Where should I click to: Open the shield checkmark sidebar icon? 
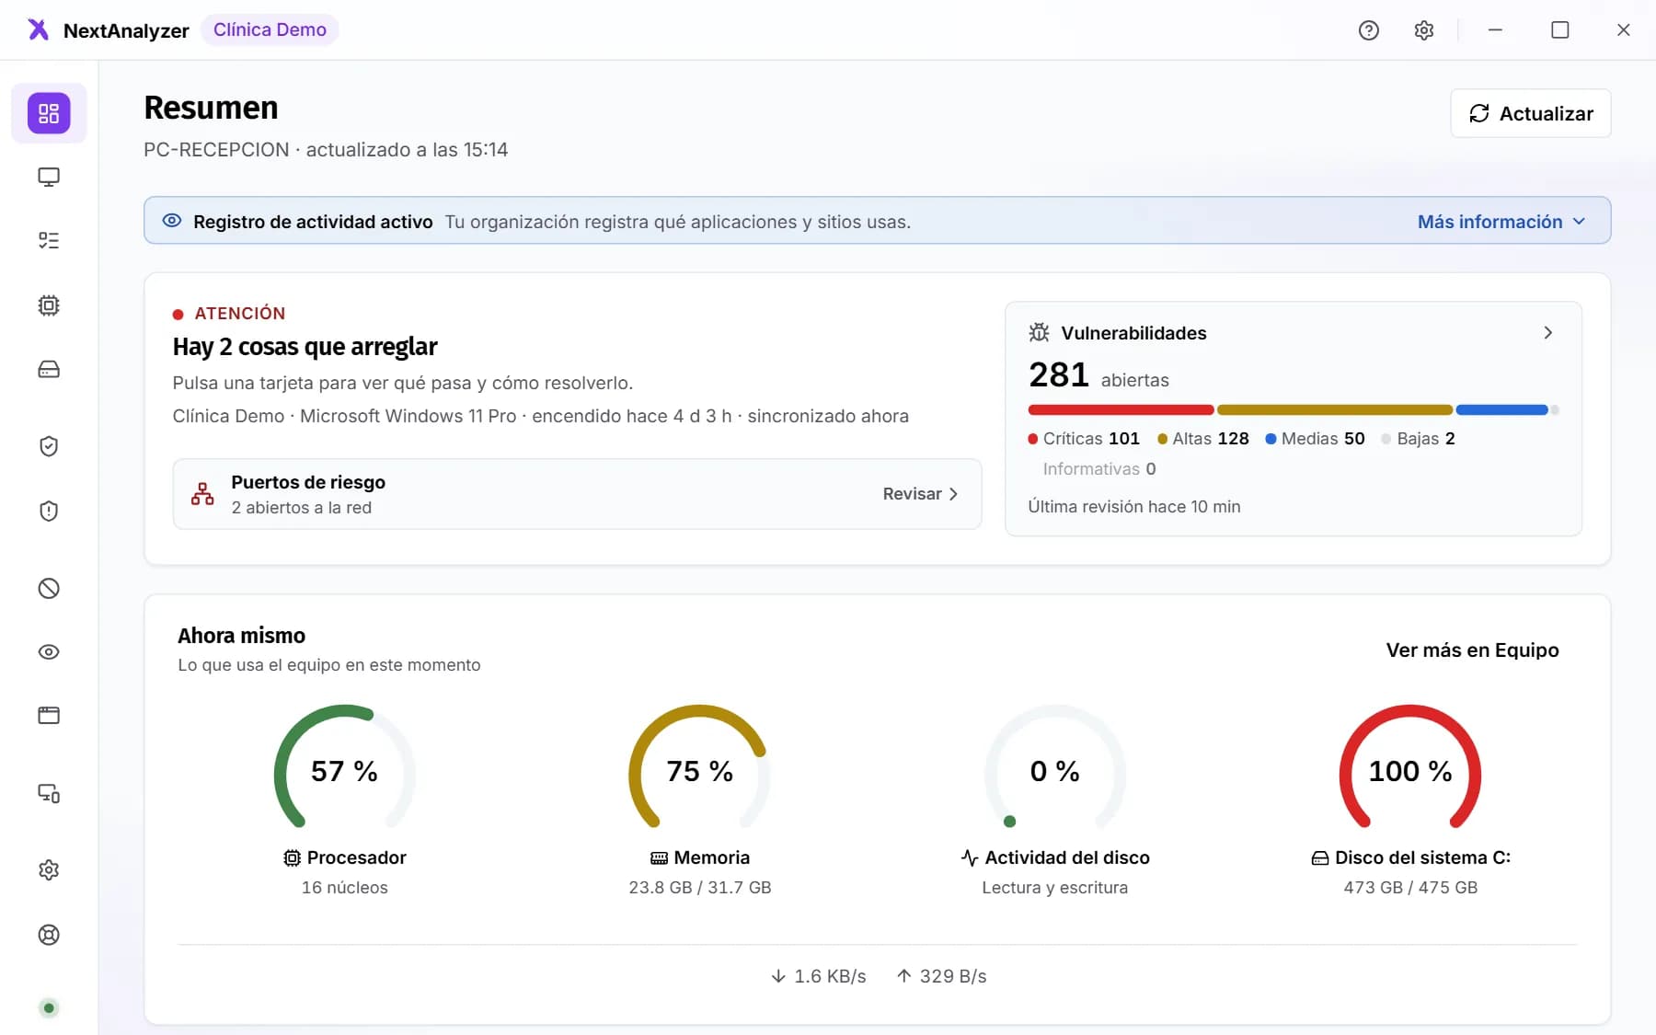[x=49, y=446]
